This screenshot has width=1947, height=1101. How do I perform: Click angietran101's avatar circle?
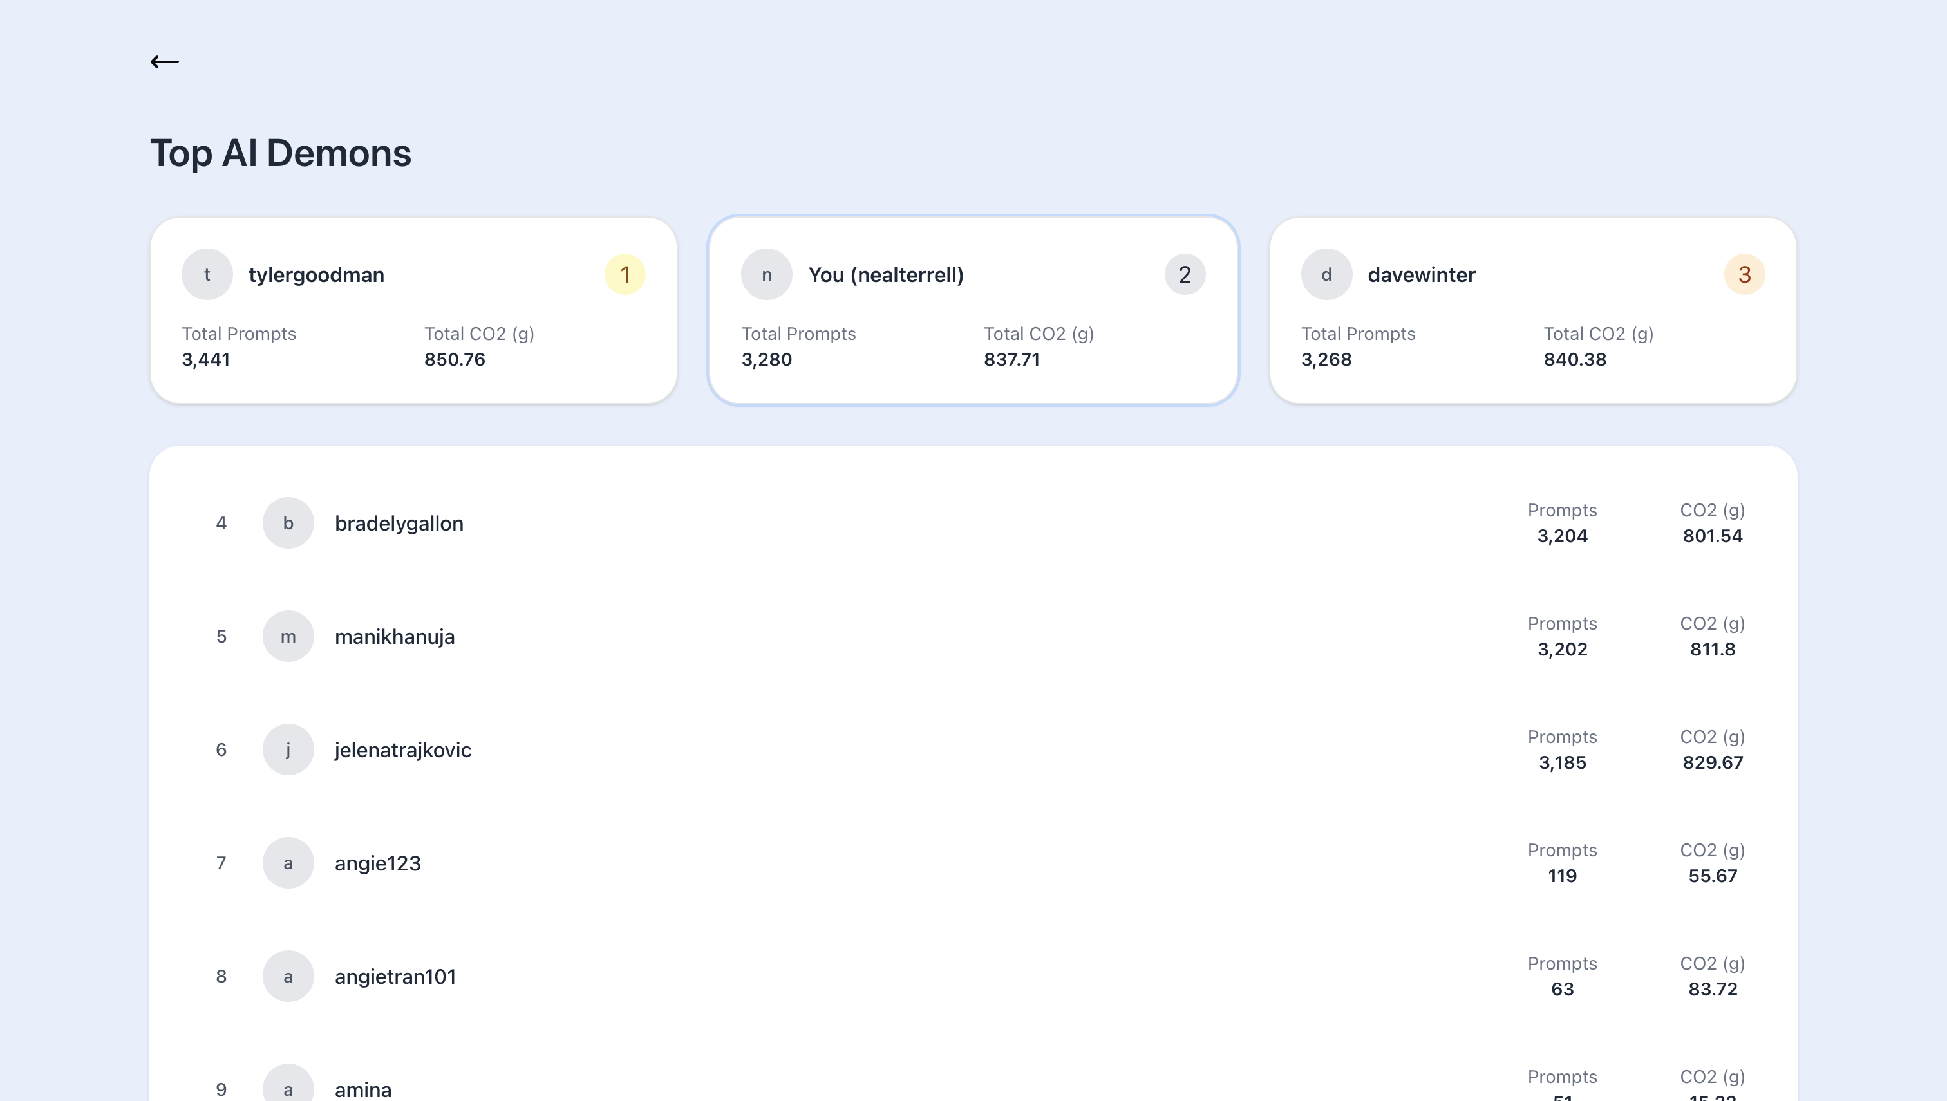pyautogui.click(x=288, y=977)
